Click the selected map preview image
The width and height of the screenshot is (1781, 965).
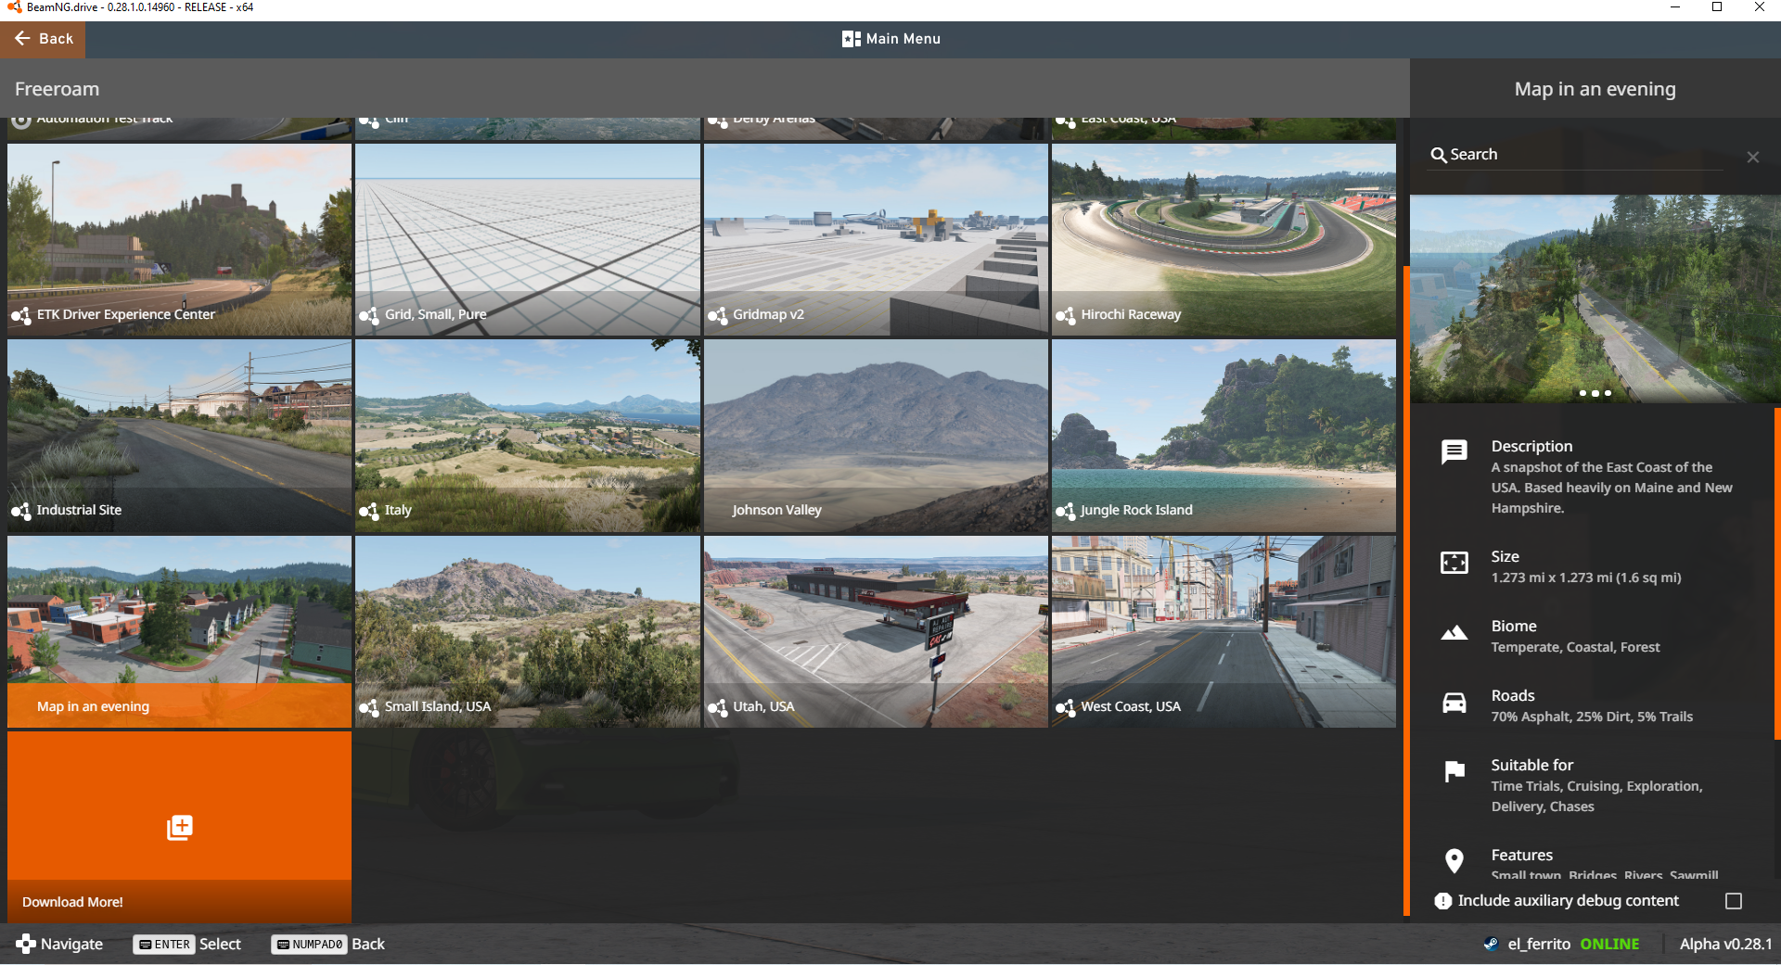[x=1595, y=298]
